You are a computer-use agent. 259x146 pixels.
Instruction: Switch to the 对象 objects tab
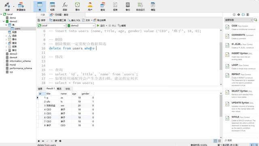(43, 15)
